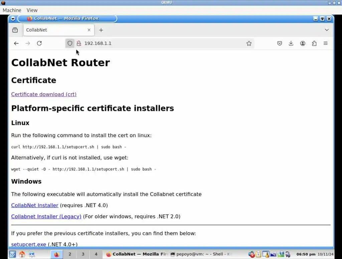
Task: Open the QEMU Machine menu
Action: [x=12, y=10]
